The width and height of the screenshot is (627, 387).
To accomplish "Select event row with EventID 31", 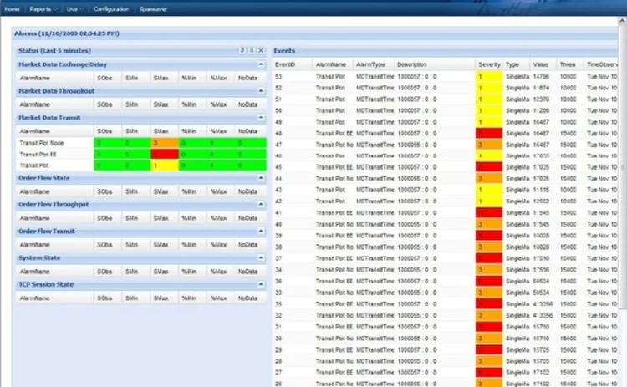I will pos(445,327).
